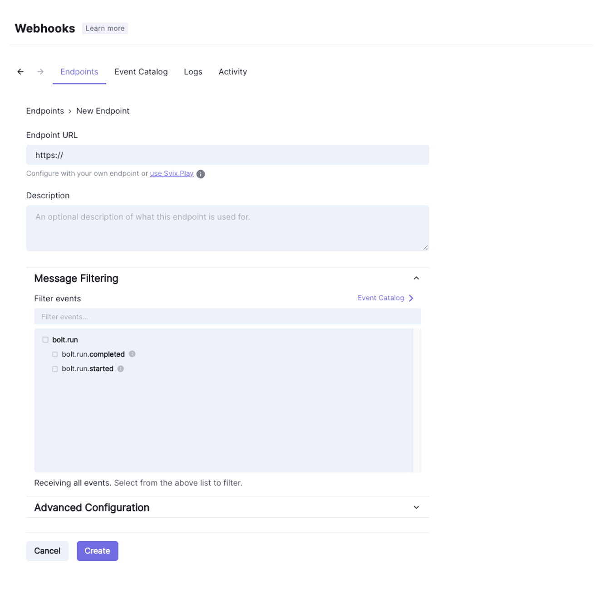
Task: Check the bolt.run parent checkbox
Action: 45,340
